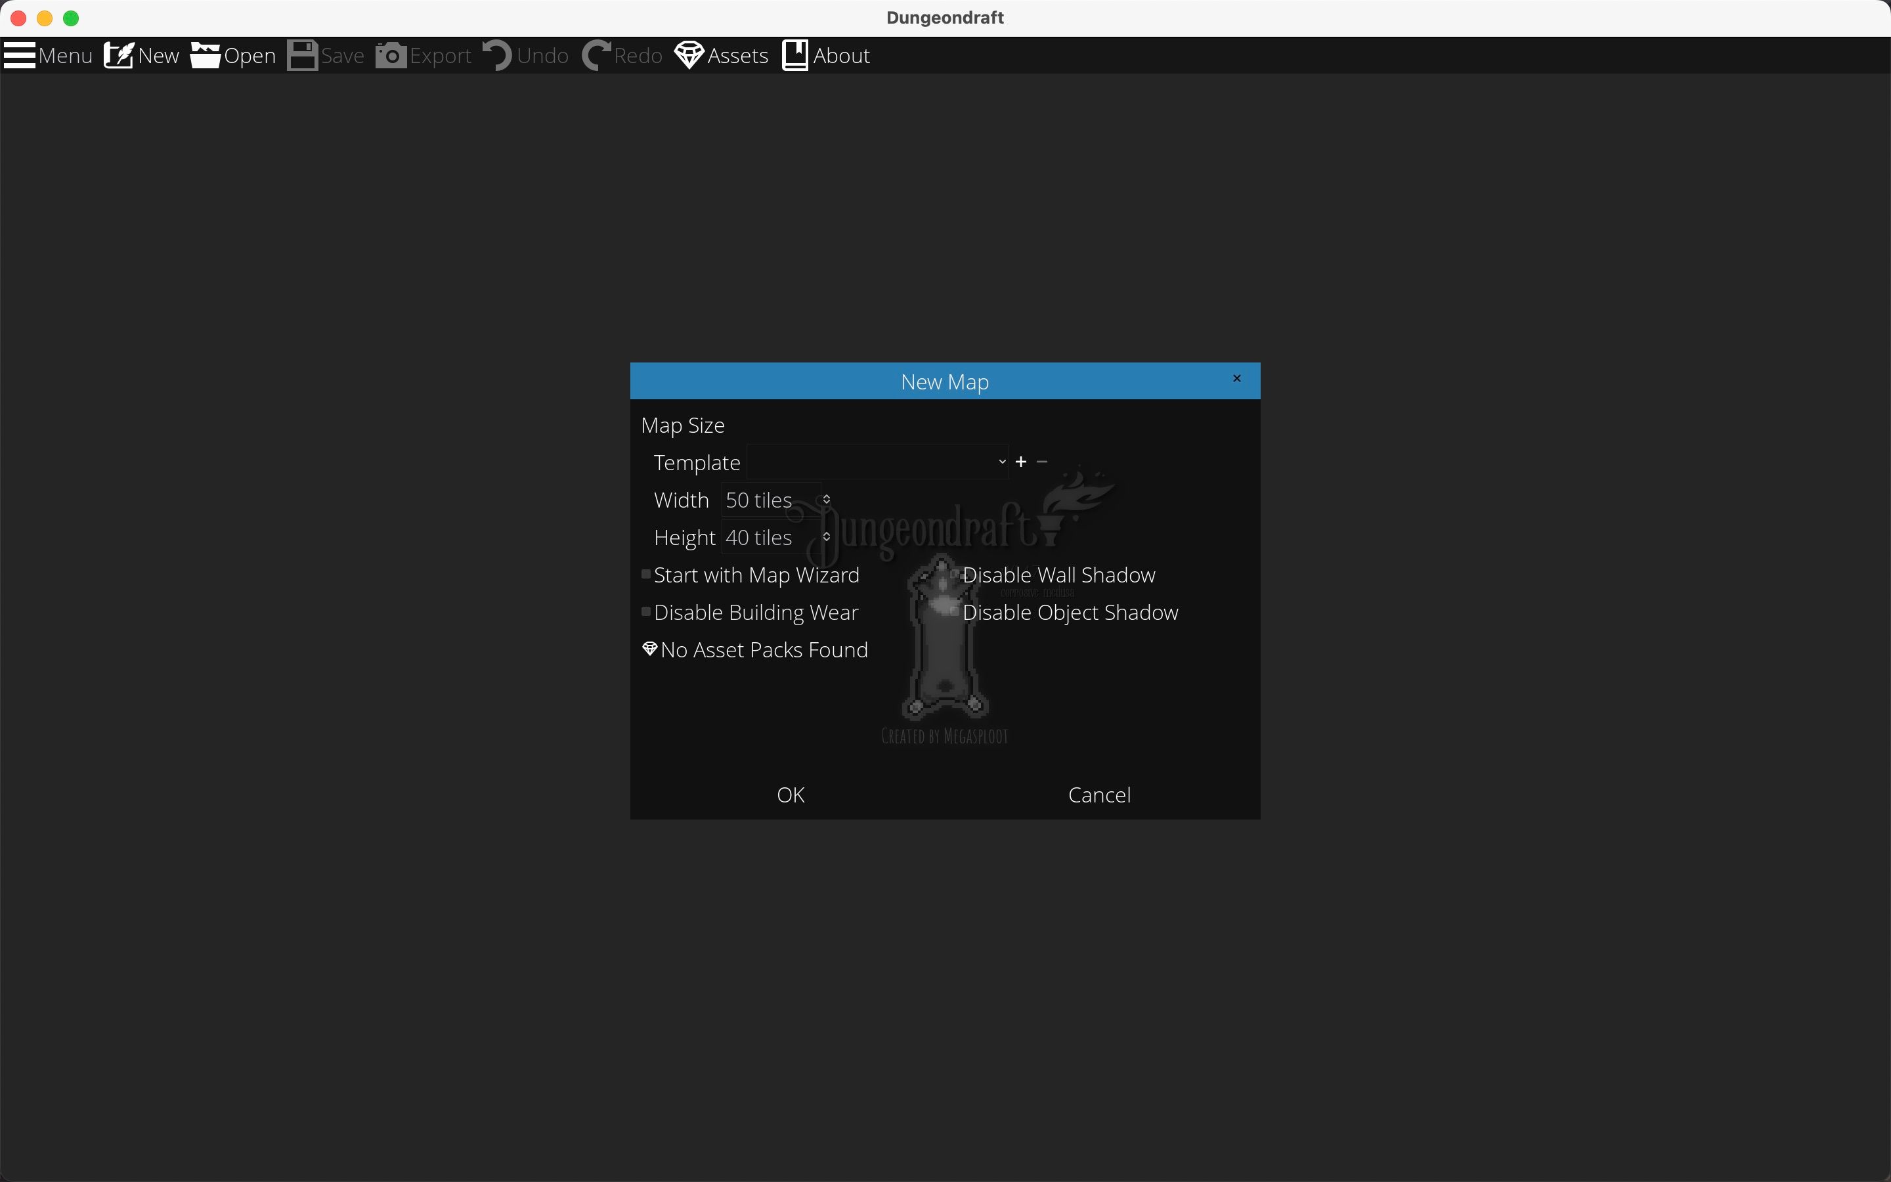Check Disable Wall Shadow option
Screen dimensions: 1891x1182
(x=955, y=575)
